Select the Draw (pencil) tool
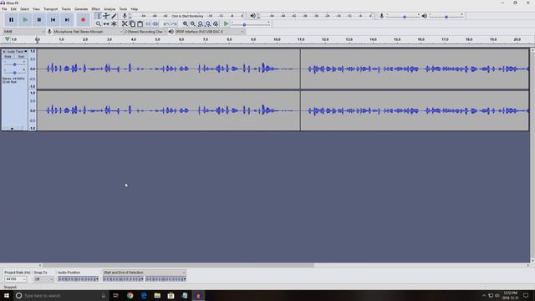This screenshot has height=301, width=535. pyautogui.click(x=114, y=16)
